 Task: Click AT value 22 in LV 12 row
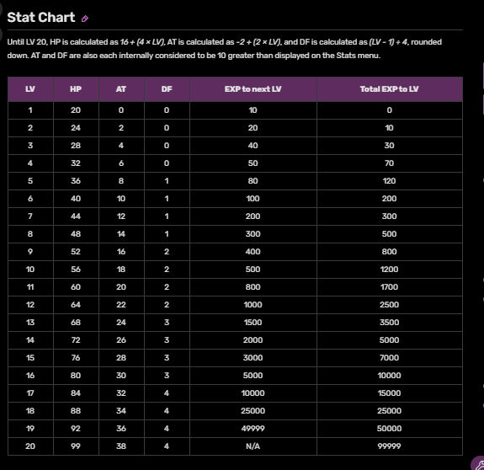pyautogui.click(x=121, y=304)
